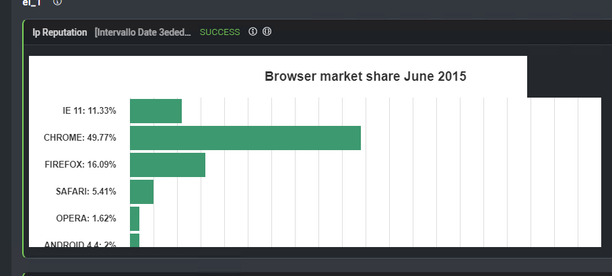Screen dimensions: 612x276
Task: Click the ANDROID 4.4: 2% axis label
Action: tap(80, 244)
